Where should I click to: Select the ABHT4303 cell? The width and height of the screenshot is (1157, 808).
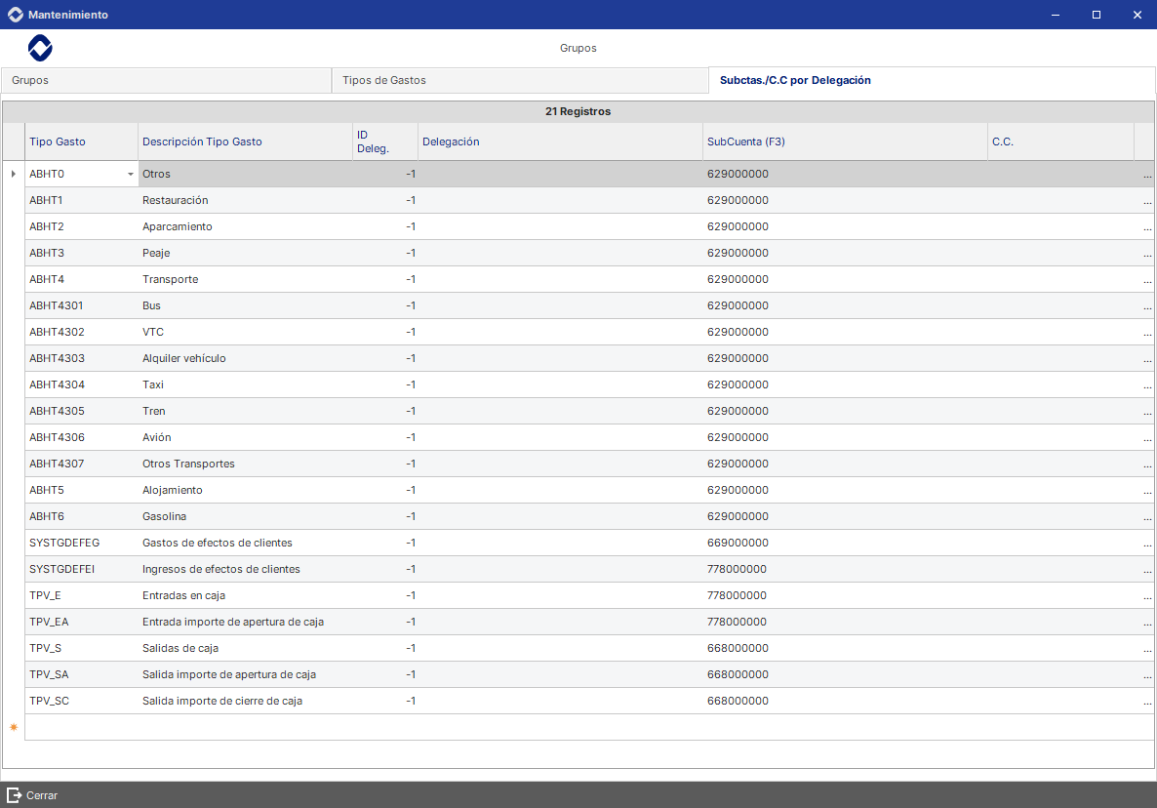tap(81, 358)
